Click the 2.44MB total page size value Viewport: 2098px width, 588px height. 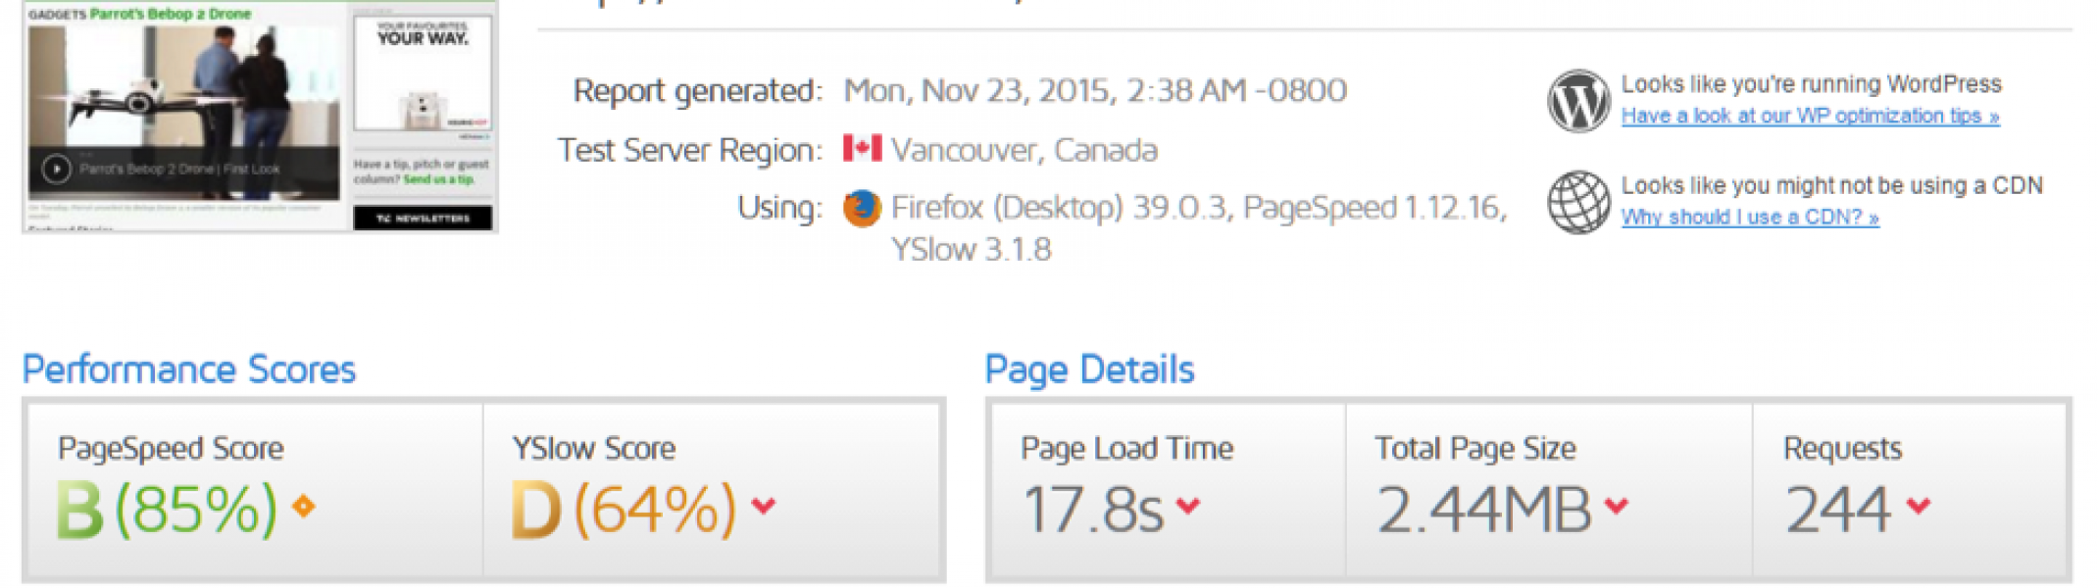(1483, 510)
